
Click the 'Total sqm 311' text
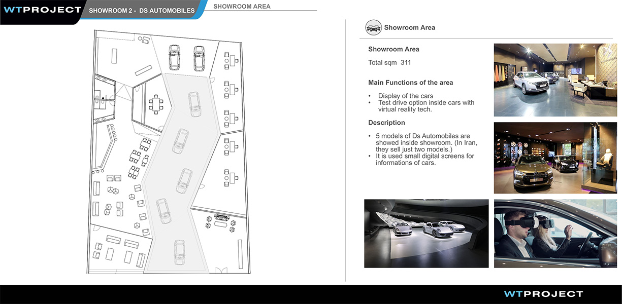coord(389,63)
